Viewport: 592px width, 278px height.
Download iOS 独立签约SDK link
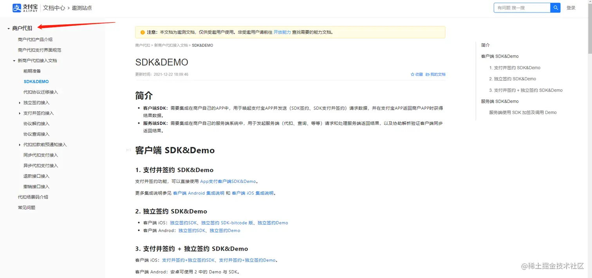pyautogui.click(x=183, y=223)
